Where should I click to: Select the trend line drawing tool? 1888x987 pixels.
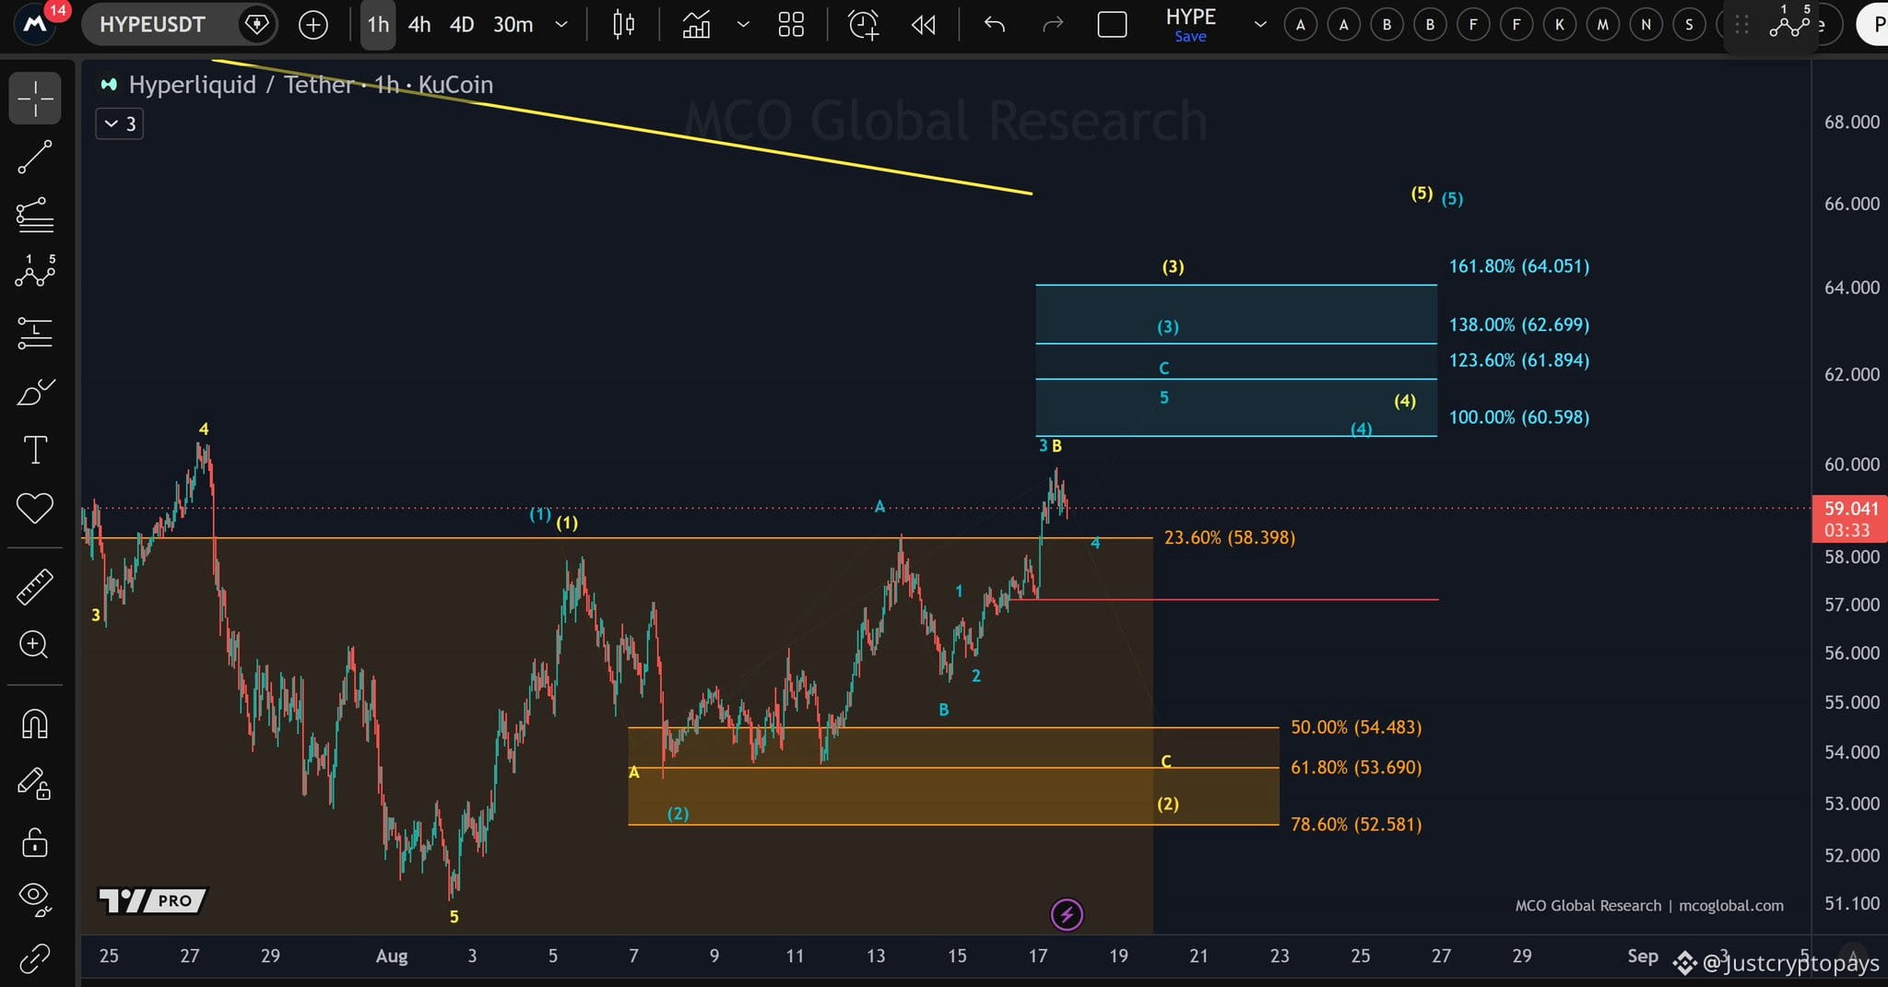pos(35,158)
